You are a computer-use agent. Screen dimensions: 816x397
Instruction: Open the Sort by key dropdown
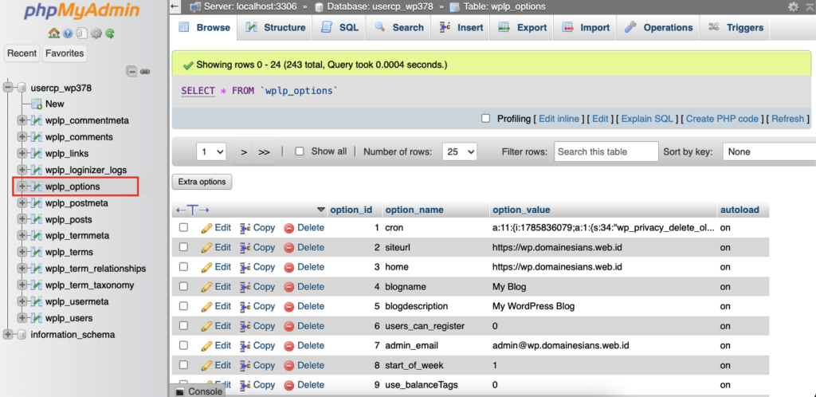click(x=769, y=152)
